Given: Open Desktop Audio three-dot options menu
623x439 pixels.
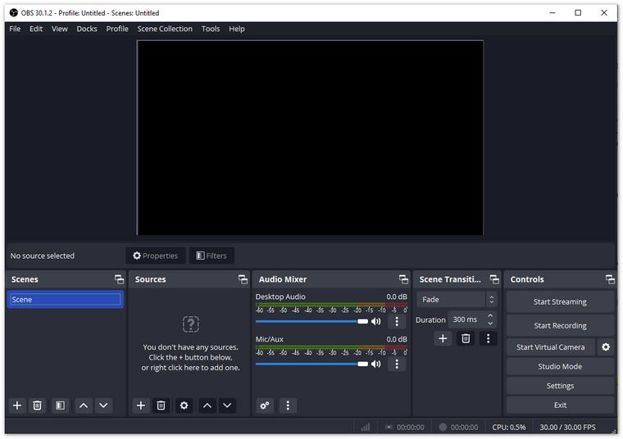Looking at the screenshot, I should tap(397, 322).
